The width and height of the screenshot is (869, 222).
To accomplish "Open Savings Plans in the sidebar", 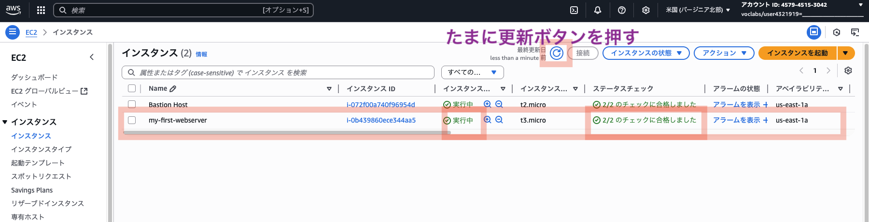I will pos(32,190).
